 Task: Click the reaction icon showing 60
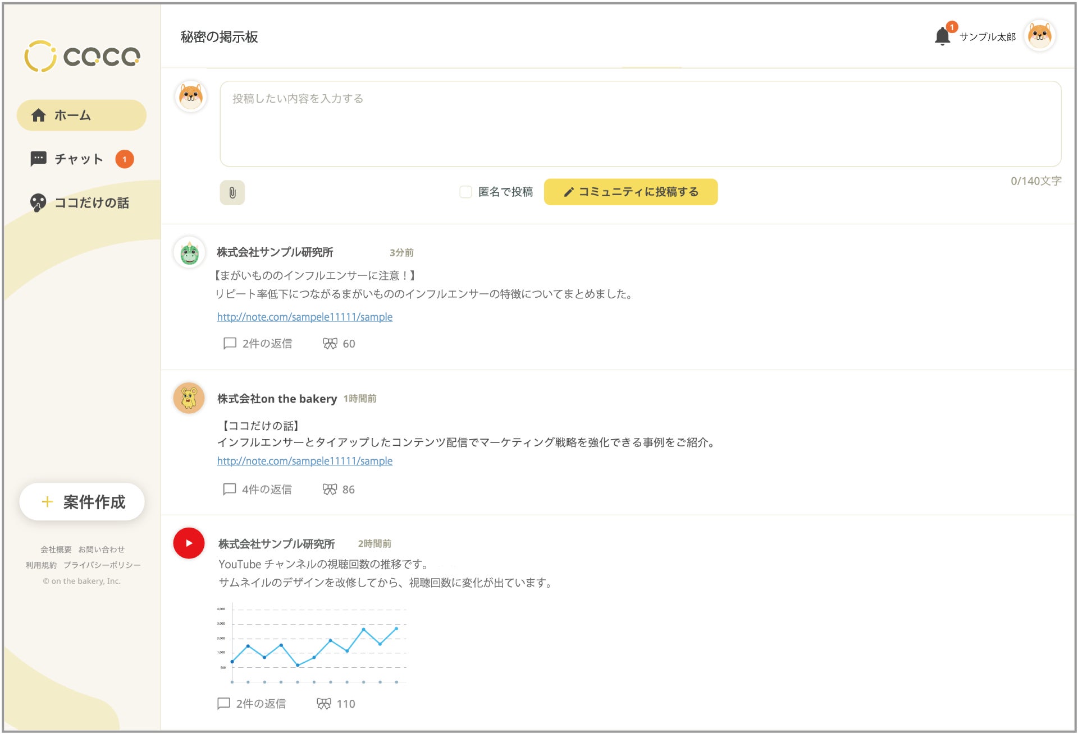tap(330, 343)
